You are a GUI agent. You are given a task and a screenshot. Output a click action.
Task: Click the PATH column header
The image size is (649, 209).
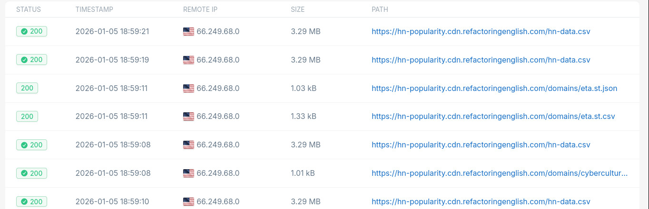point(380,9)
